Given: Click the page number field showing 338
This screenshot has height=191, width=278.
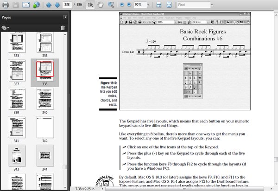Looking at the screenshot, I should coord(67,5).
